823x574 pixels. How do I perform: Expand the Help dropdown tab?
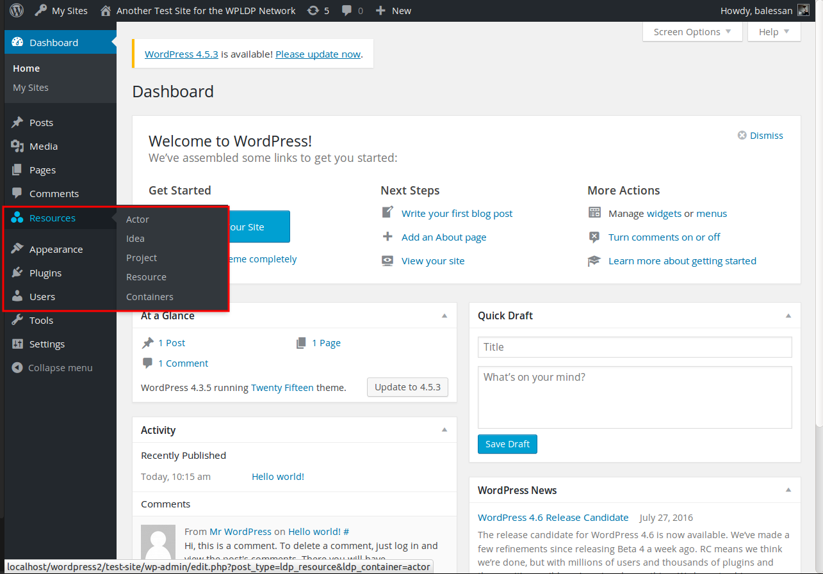[774, 32]
